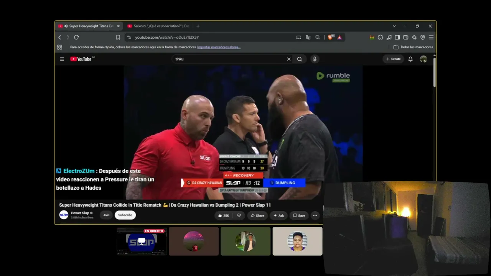Go to YouTube home via logo

tap(81, 59)
